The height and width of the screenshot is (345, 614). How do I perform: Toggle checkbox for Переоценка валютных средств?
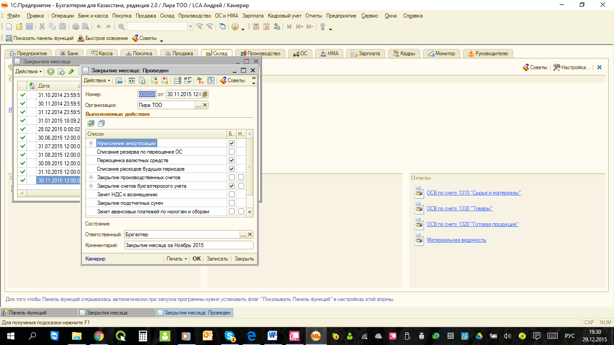click(x=231, y=160)
